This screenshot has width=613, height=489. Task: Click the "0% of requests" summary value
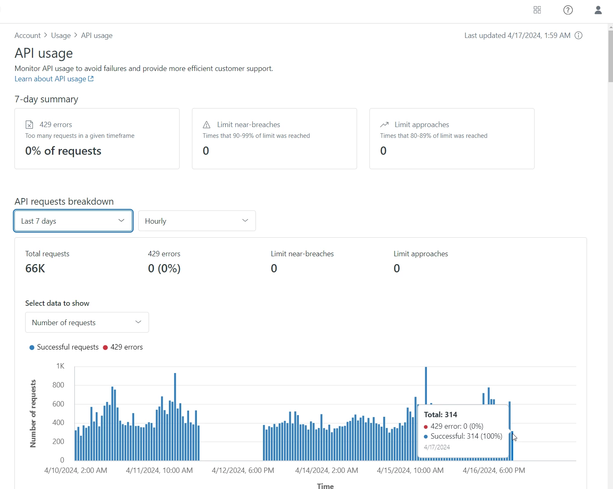63,151
